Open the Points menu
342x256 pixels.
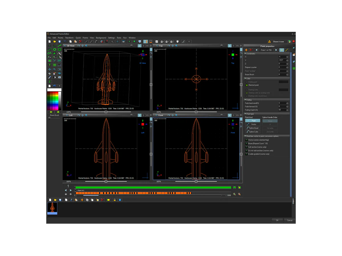click(60, 38)
